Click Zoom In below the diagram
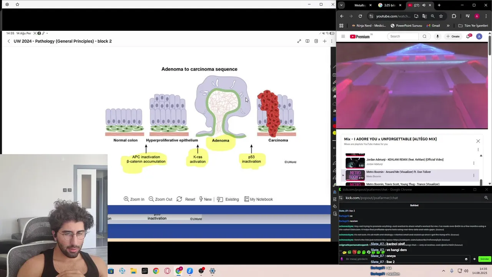Screen dimensions: 492x277 click(x=134, y=199)
